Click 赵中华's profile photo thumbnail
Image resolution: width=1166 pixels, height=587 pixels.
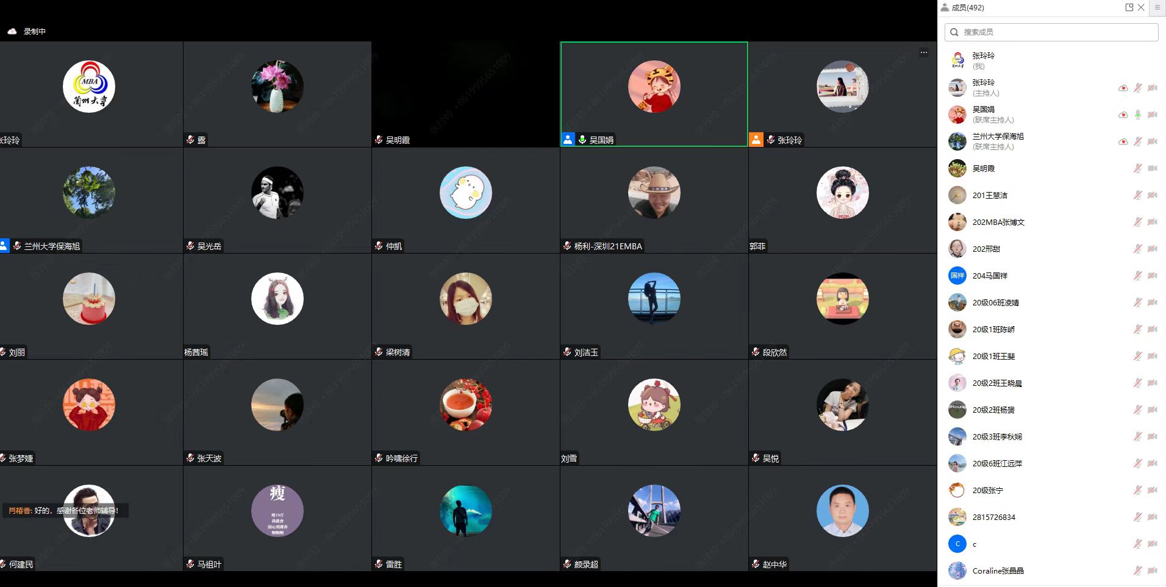click(842, 511)
